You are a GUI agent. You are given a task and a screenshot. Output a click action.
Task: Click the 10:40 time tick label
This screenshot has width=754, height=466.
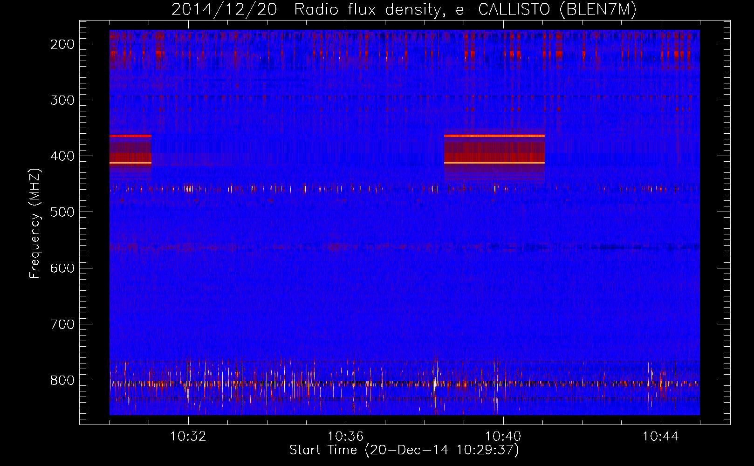point(503,437)
